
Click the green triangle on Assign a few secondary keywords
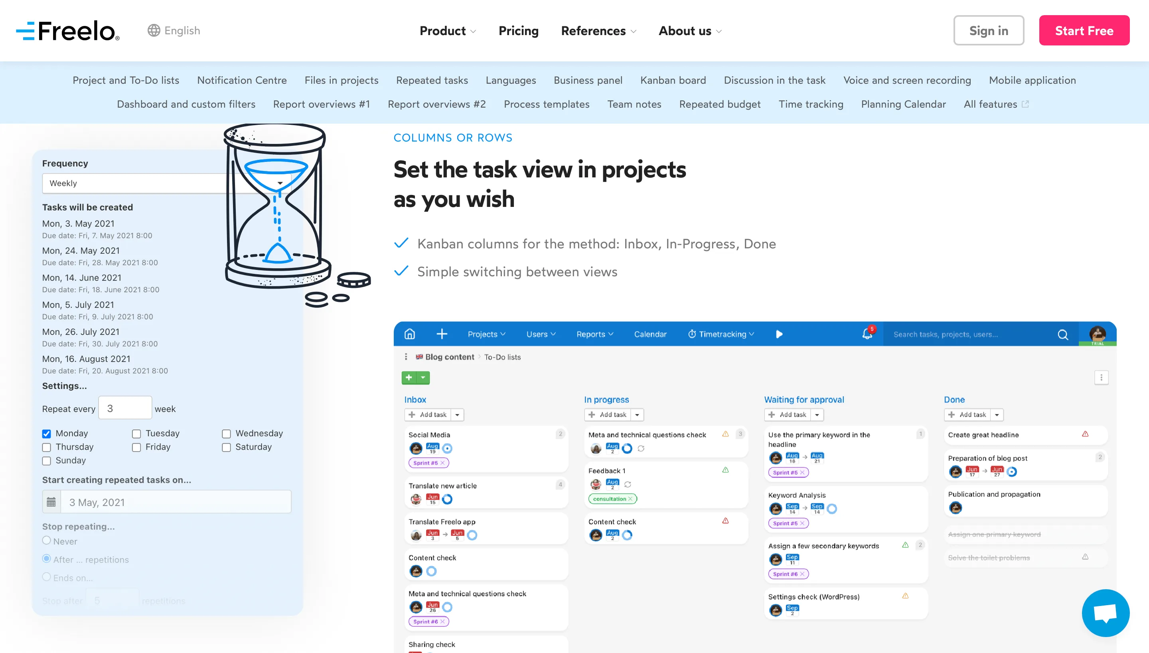click(906, 545)
